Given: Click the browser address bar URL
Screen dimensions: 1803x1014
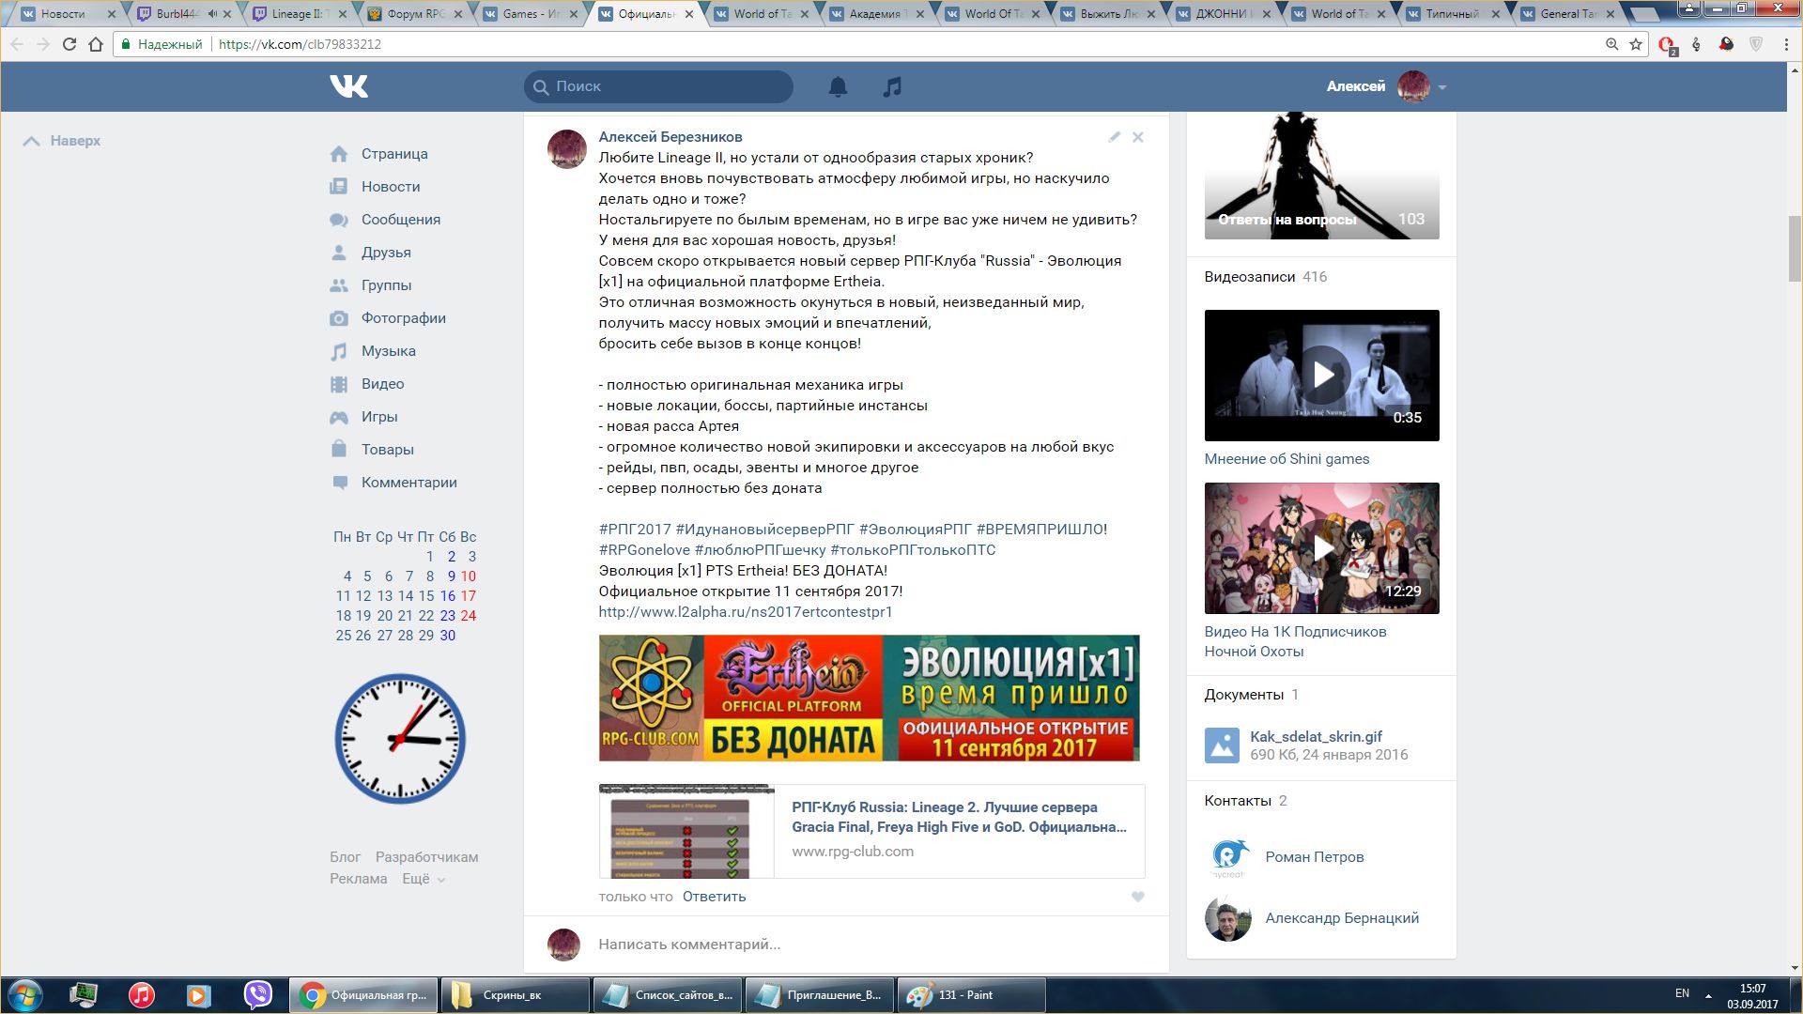Looking at the screenshot, I should click(x=300, y=44).
